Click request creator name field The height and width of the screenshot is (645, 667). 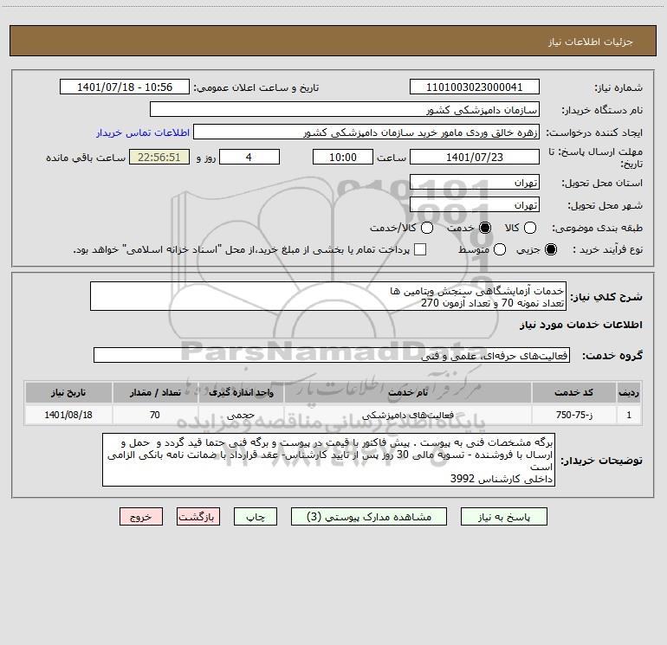click(366, 132)
